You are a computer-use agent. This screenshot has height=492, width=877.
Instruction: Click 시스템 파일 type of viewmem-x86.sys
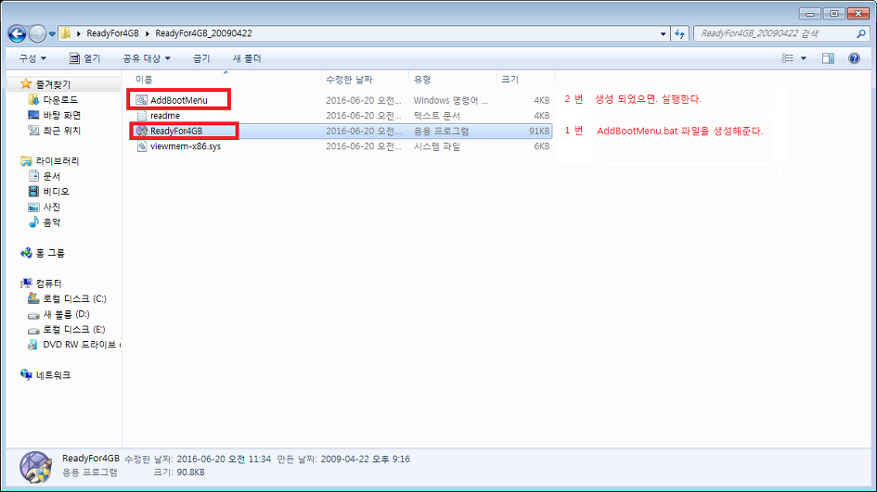coord(437,146)
